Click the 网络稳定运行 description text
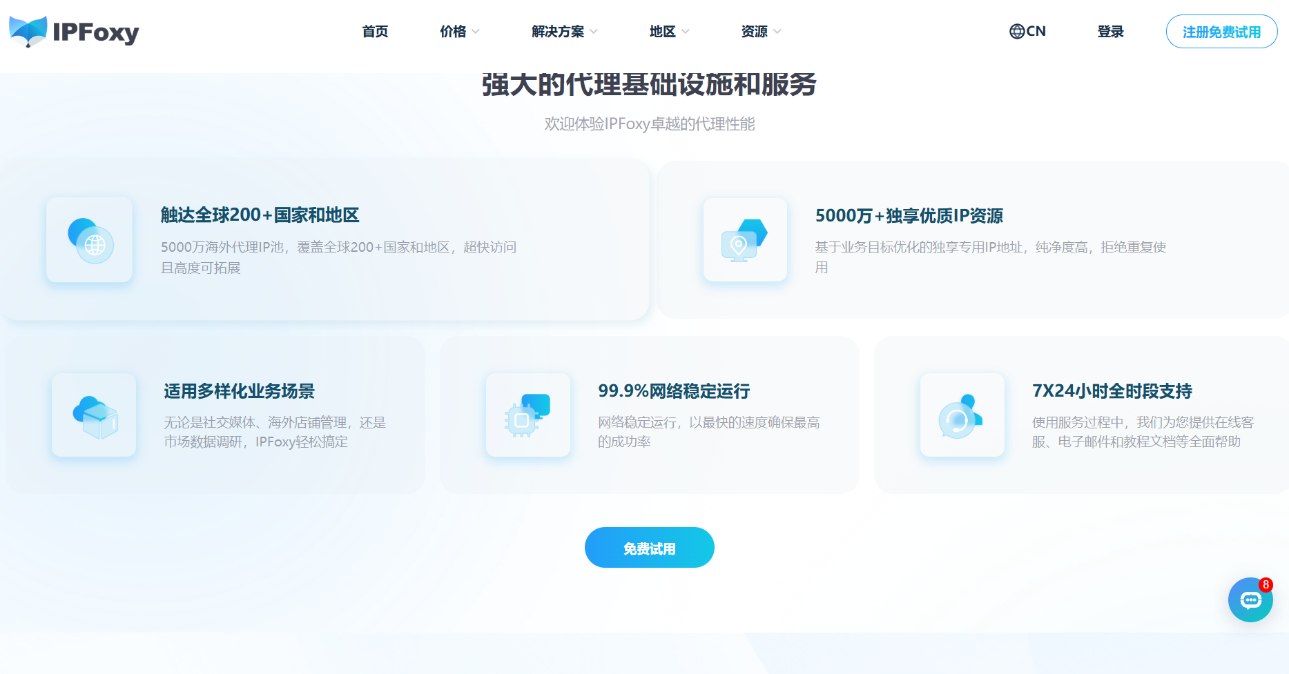The height and width of the screenshot is (674, 1289). pyautogui.click(x=709, y=432)
